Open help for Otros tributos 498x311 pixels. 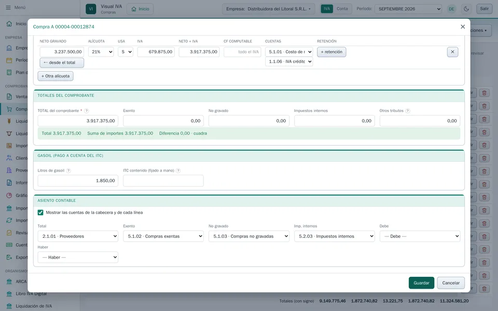click(408, 111)
